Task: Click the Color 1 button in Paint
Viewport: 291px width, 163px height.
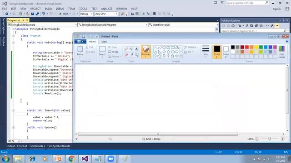Action: coord(217,52)
